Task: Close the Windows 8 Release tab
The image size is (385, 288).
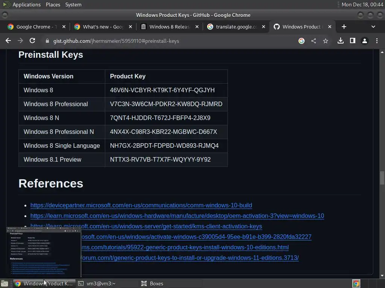Action: (x=197, y=27)
